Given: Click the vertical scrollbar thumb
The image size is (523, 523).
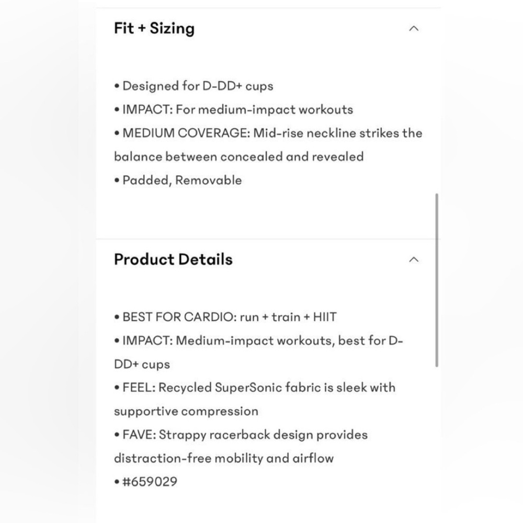Looking at the screenshot, I should point(437,280).
